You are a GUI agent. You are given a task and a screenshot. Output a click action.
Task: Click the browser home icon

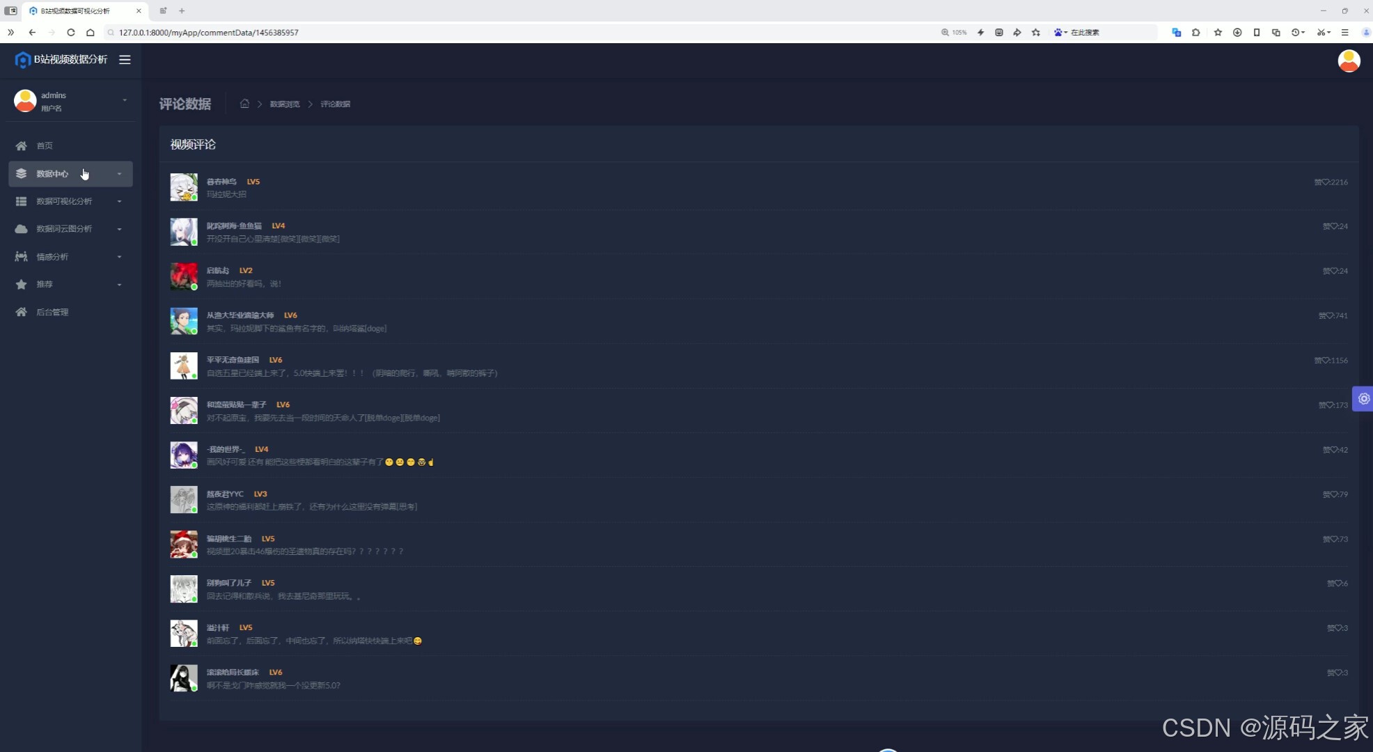tap(91, 33)
